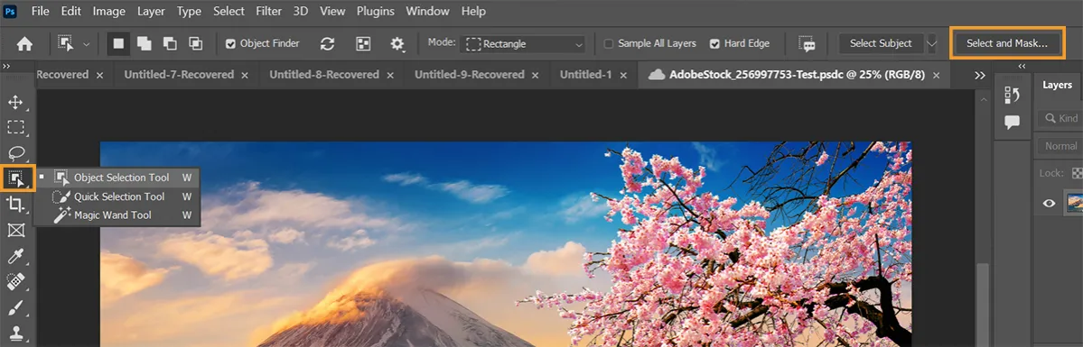Open the Normal blend mode dropdown
This screenshot has width=1083, height=347.
click(1060, 146)
